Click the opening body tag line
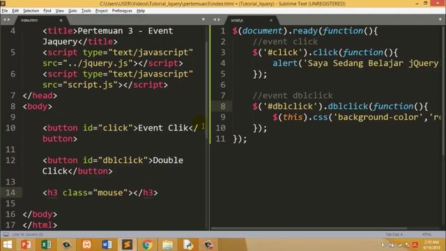This screenshot has width=446, height=251. tap(38, 107)
